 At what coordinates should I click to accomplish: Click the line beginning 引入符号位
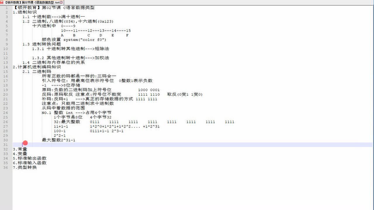(x=97, y=80)
